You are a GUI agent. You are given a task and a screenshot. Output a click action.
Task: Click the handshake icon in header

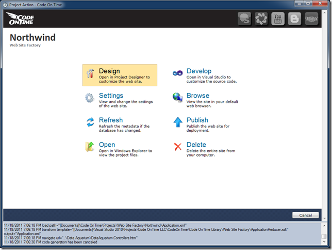(x=311, y=19)
